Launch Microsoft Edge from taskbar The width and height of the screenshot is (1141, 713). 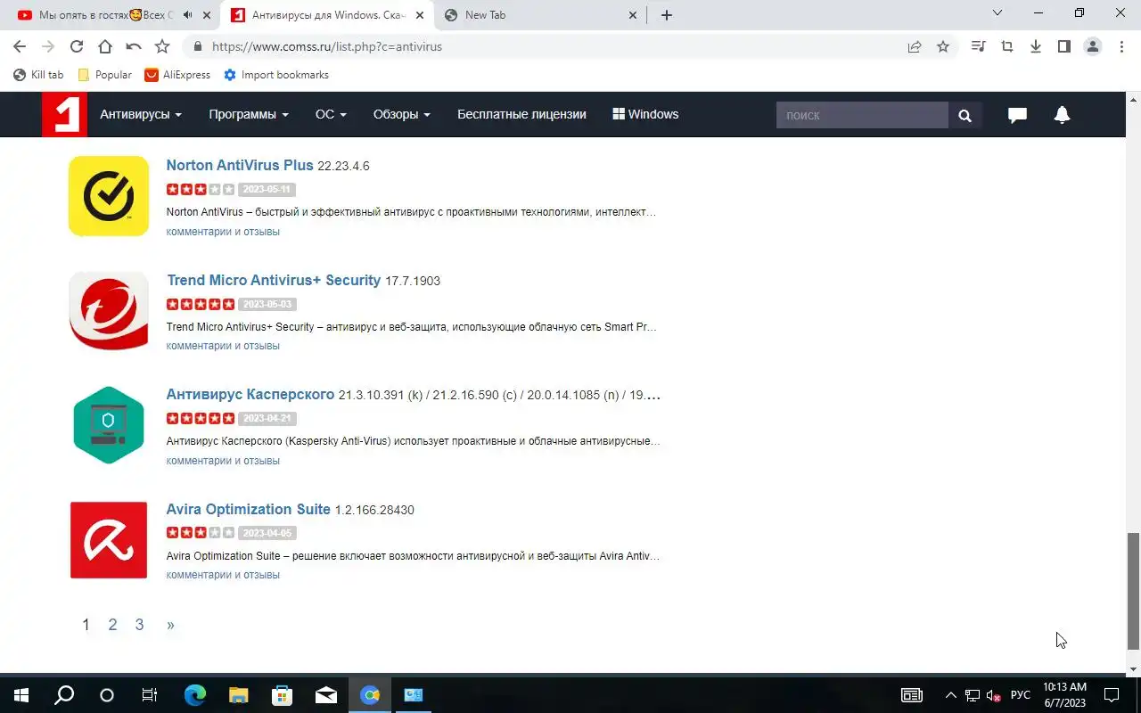pos(194,695)
